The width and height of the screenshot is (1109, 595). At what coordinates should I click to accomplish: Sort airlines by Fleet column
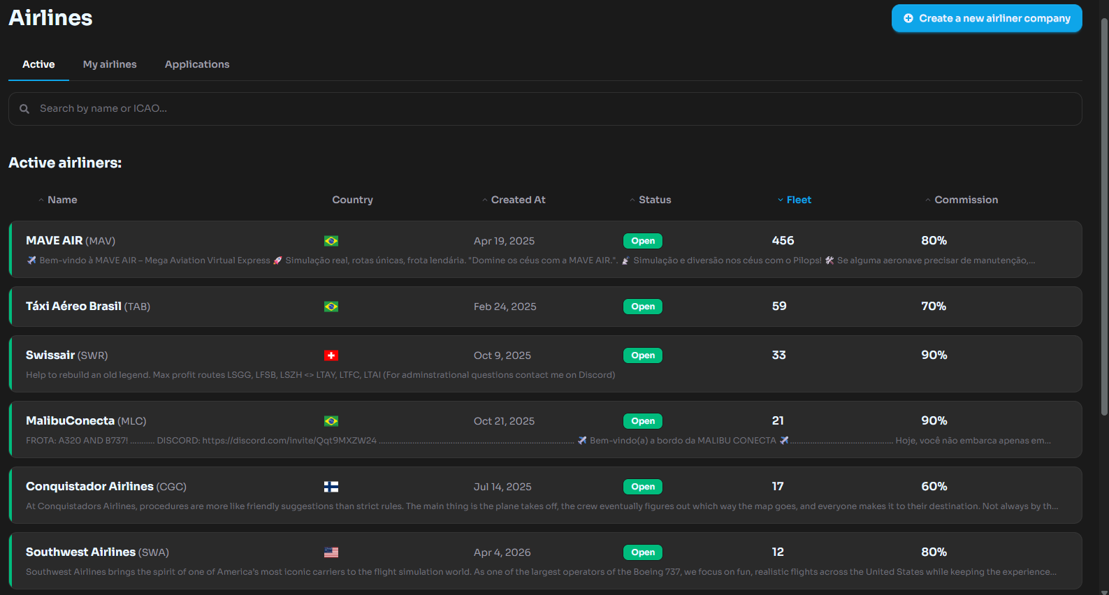tap(795, 200)
